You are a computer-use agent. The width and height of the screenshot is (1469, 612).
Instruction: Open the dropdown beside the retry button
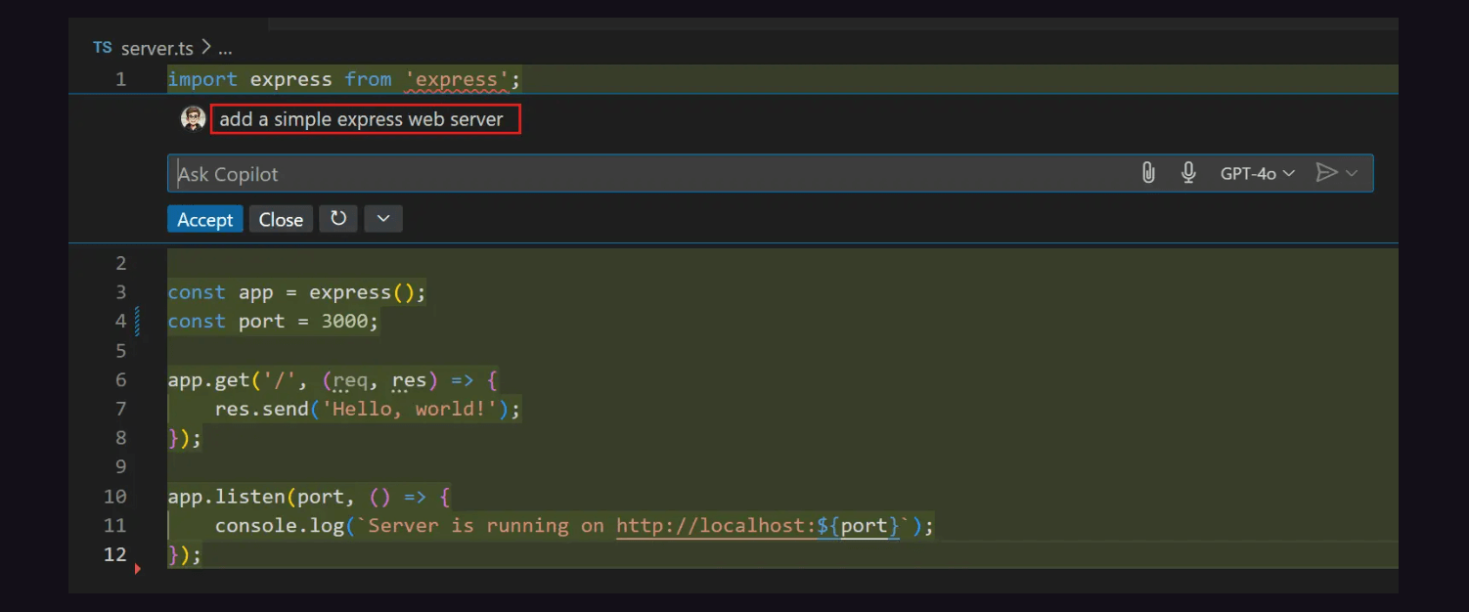[382, 218]
